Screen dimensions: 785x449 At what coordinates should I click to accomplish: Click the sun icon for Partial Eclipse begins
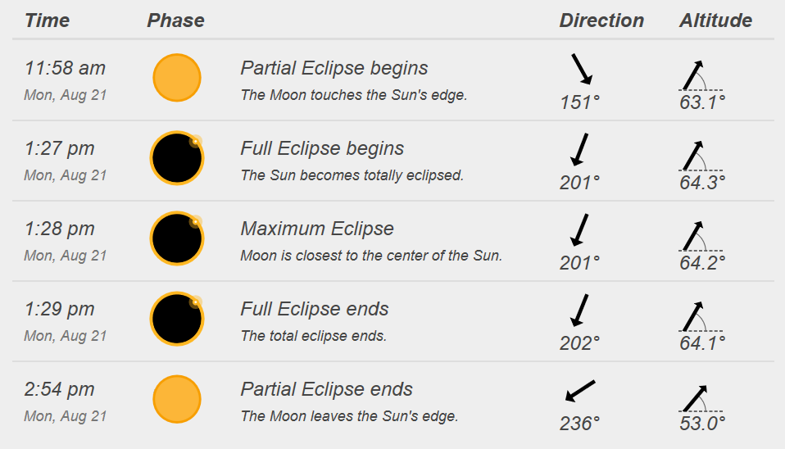tap(177, 78)
